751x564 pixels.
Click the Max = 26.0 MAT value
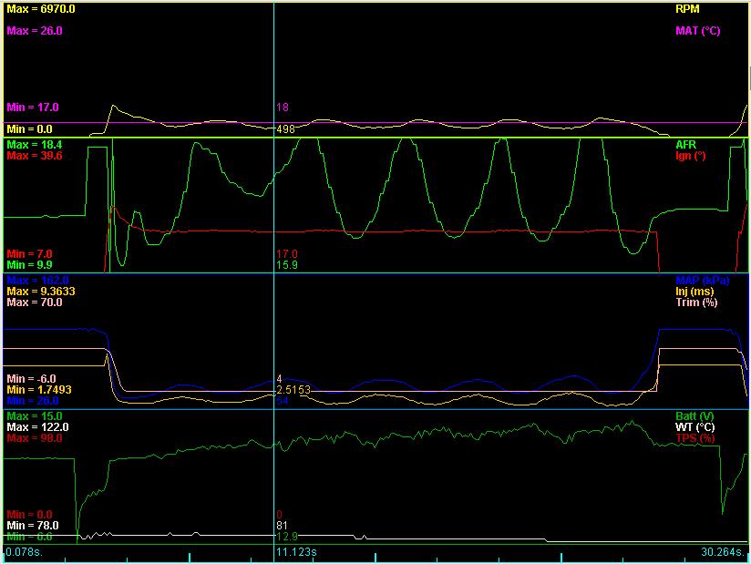[x=35, y=31]
